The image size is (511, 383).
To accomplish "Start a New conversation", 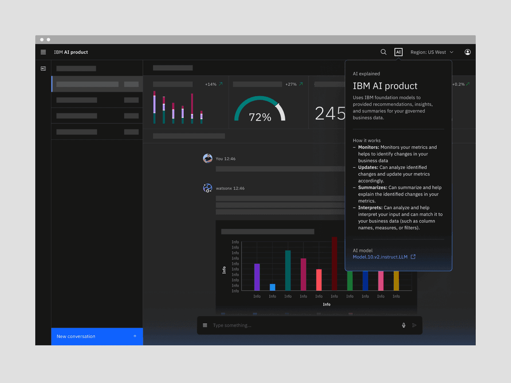I will (97, 336).
